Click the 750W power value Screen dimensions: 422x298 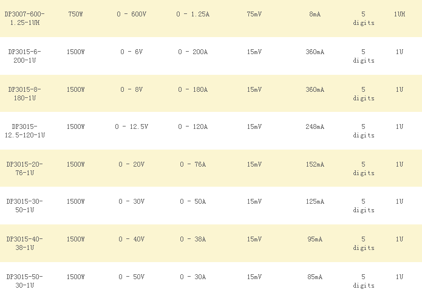tap(76, 14)
